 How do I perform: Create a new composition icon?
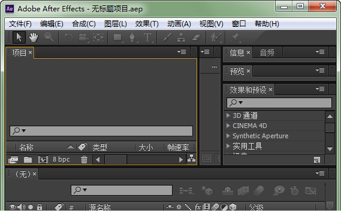pos(43,160)
